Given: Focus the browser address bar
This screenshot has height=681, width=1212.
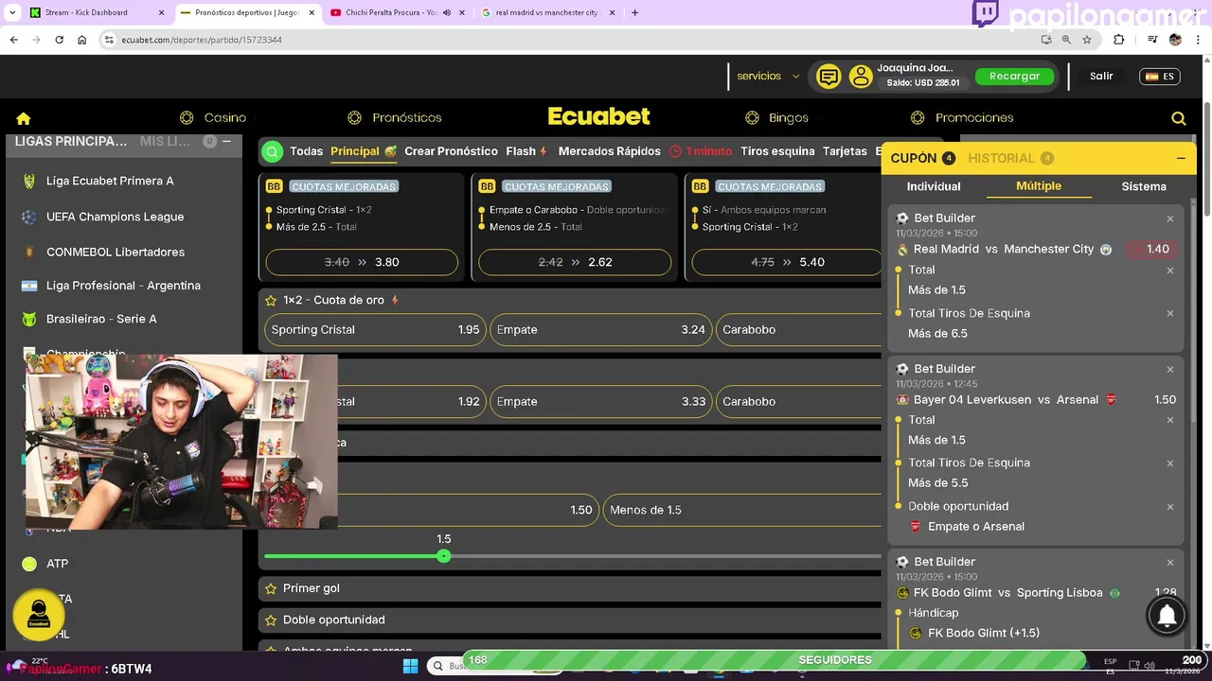Looking at the screenshot, I should (568, 40).
